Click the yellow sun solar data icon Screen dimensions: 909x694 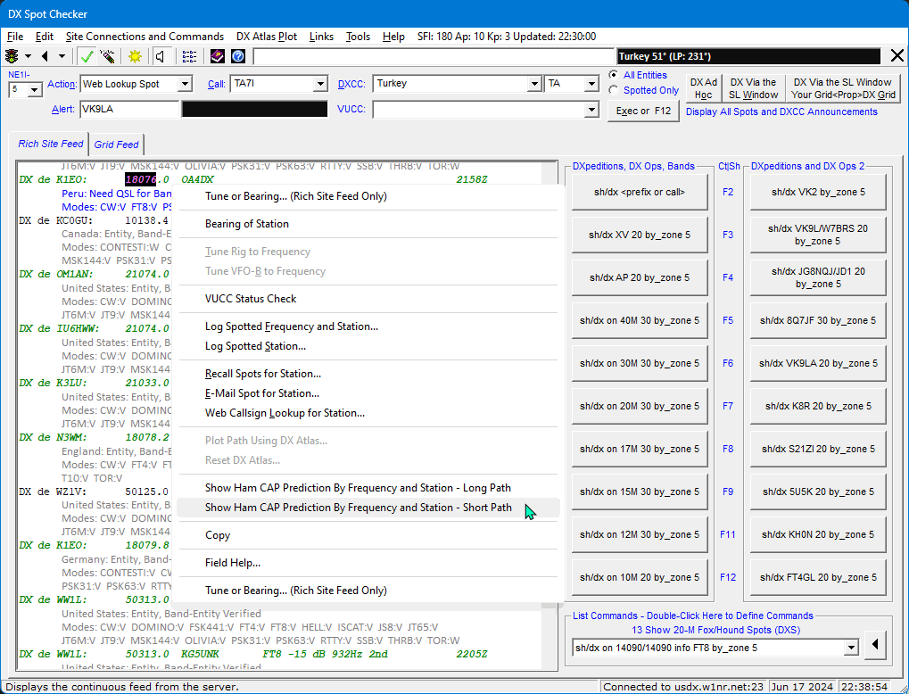click(x=135, y=56)
